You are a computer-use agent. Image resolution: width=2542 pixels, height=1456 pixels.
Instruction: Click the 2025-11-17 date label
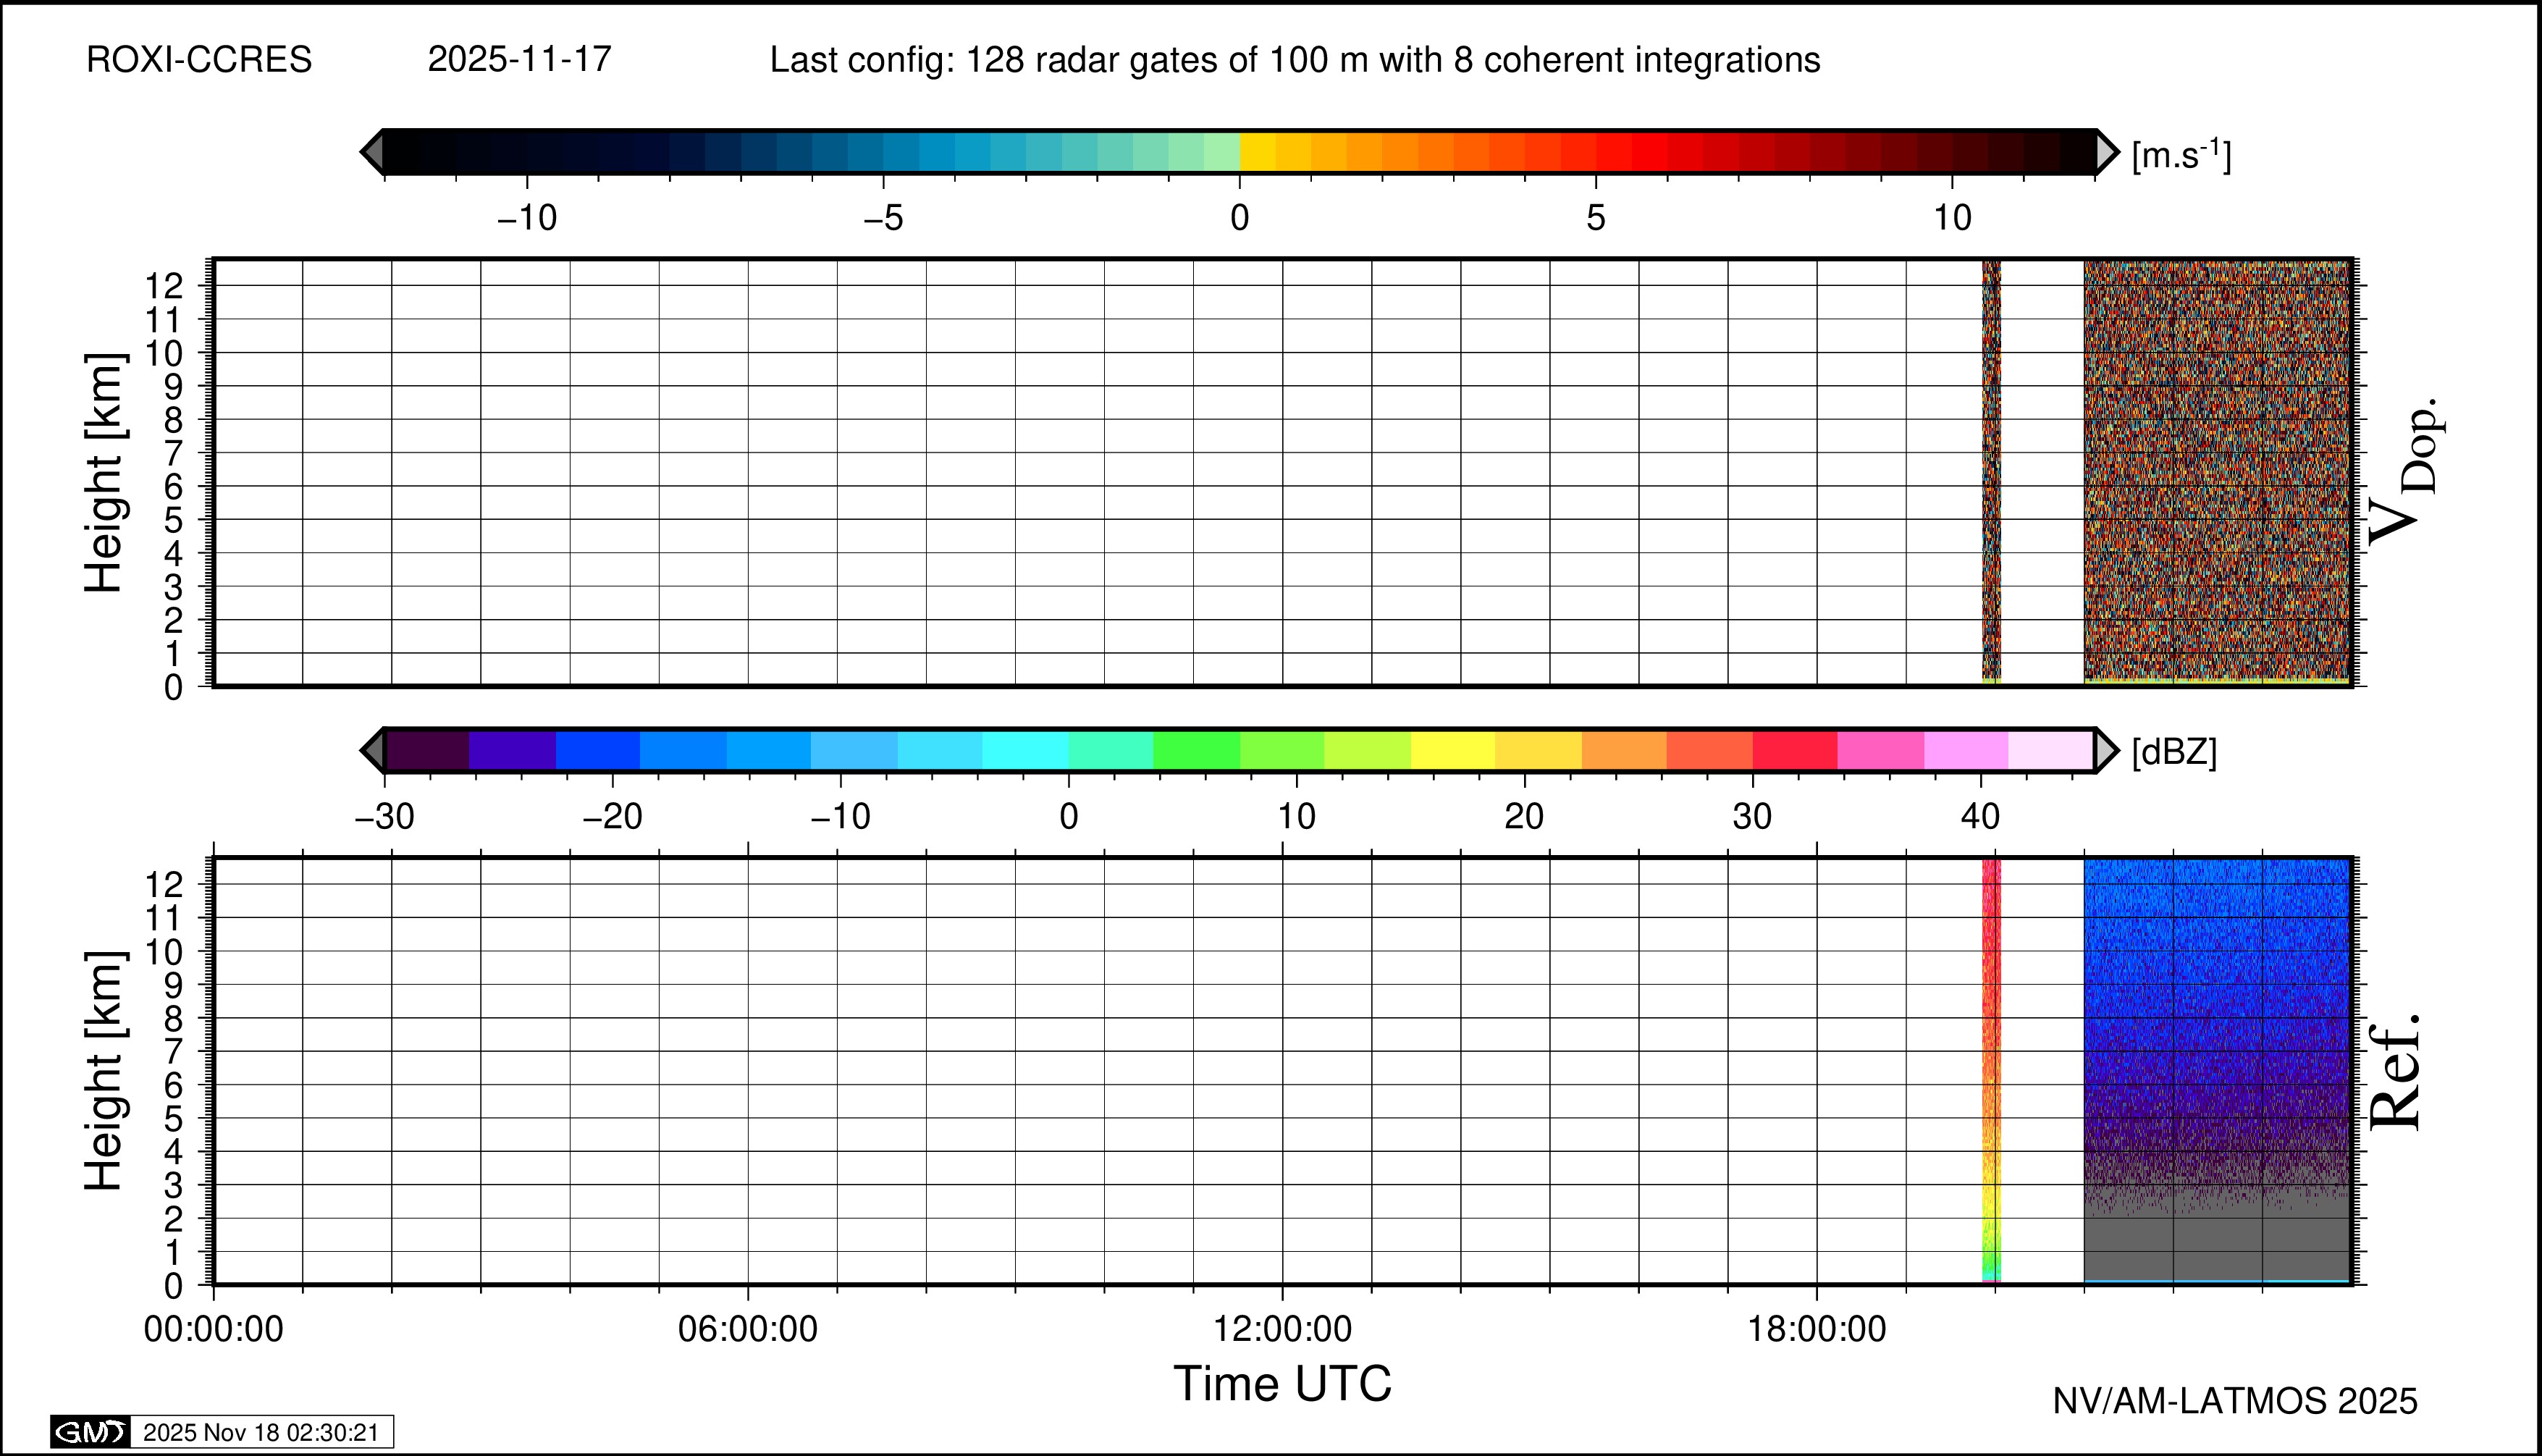[519, 60]
